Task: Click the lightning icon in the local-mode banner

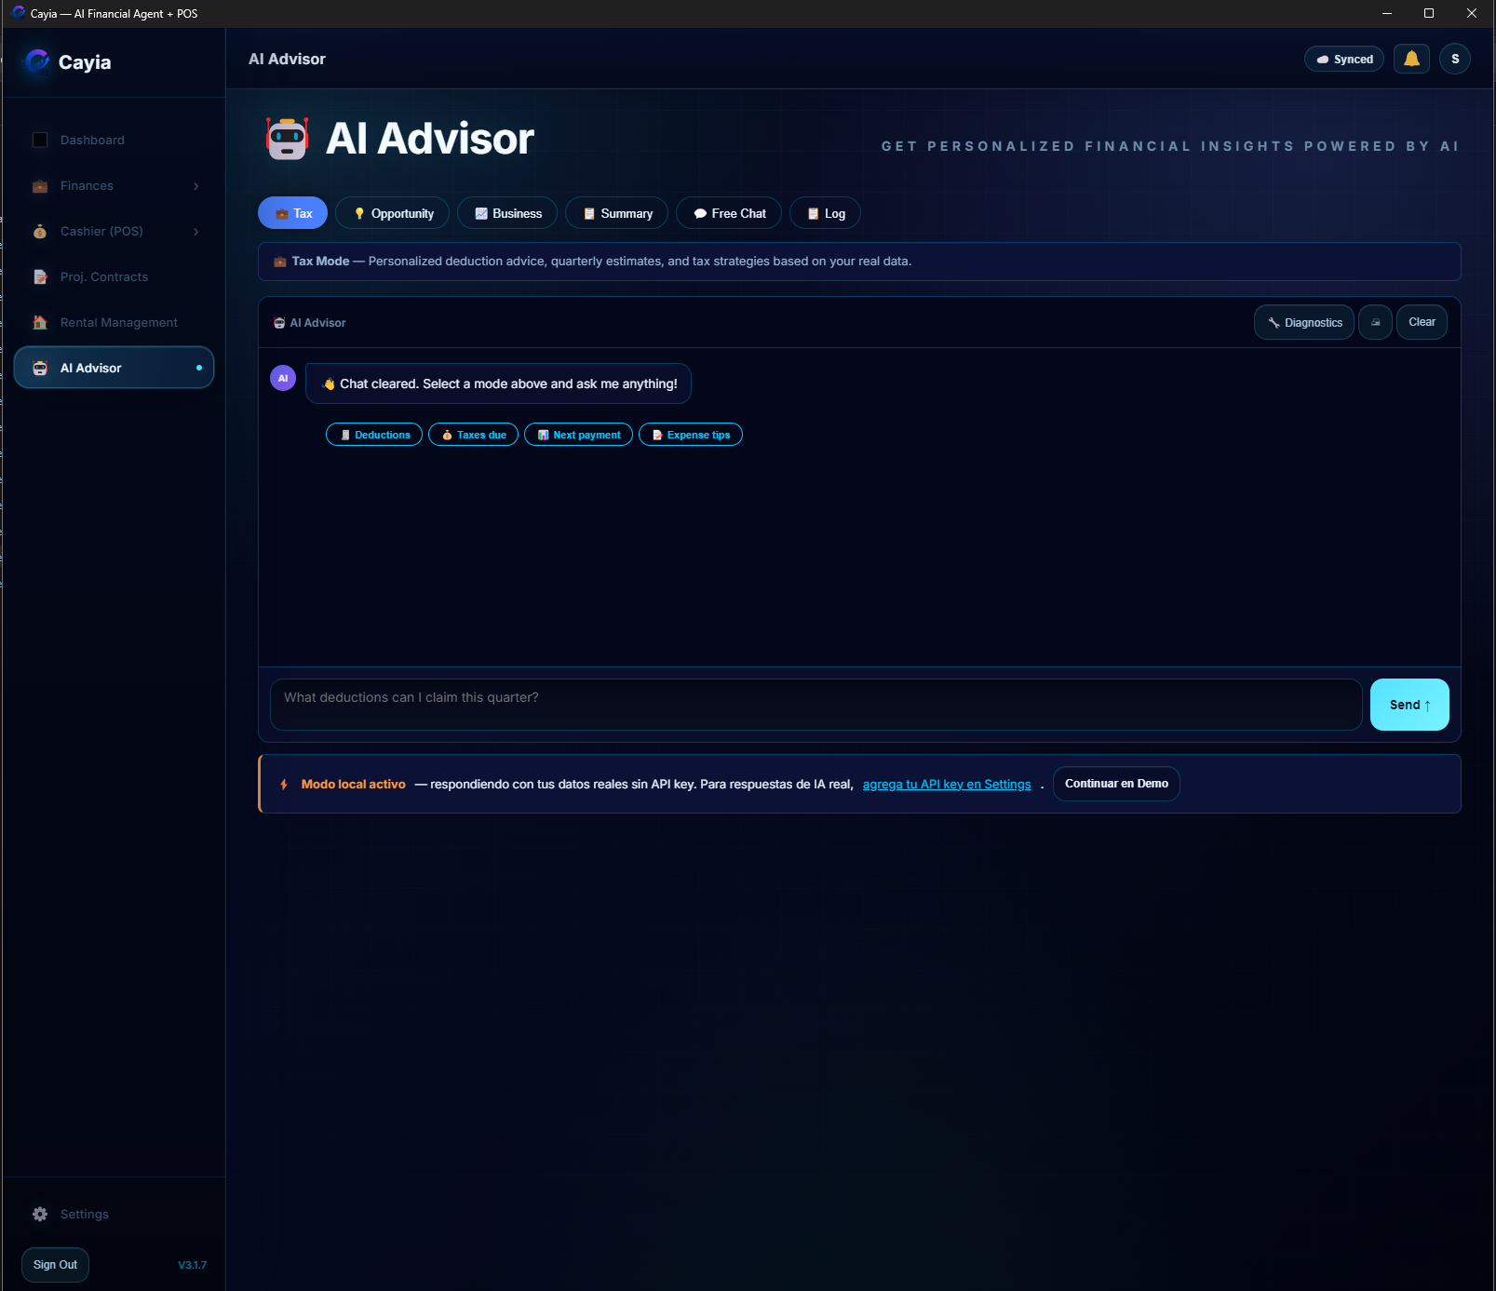Action: click(284, 785)
